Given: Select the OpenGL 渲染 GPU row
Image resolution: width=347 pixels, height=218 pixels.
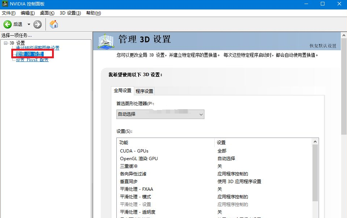Looking at the screenshot, I should (214, 158).
